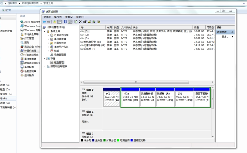Collapse the 系统工具 tree node

[x=45, y=31]
